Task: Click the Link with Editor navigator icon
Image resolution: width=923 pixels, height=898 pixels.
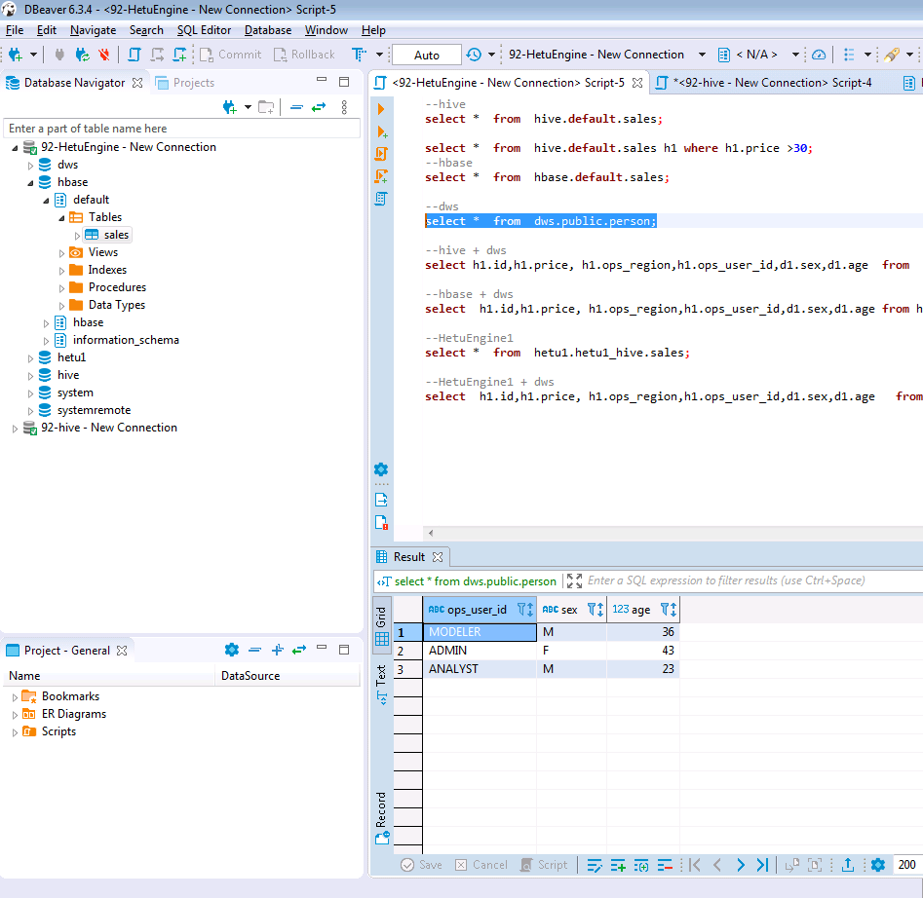Action: pos(319,107)
